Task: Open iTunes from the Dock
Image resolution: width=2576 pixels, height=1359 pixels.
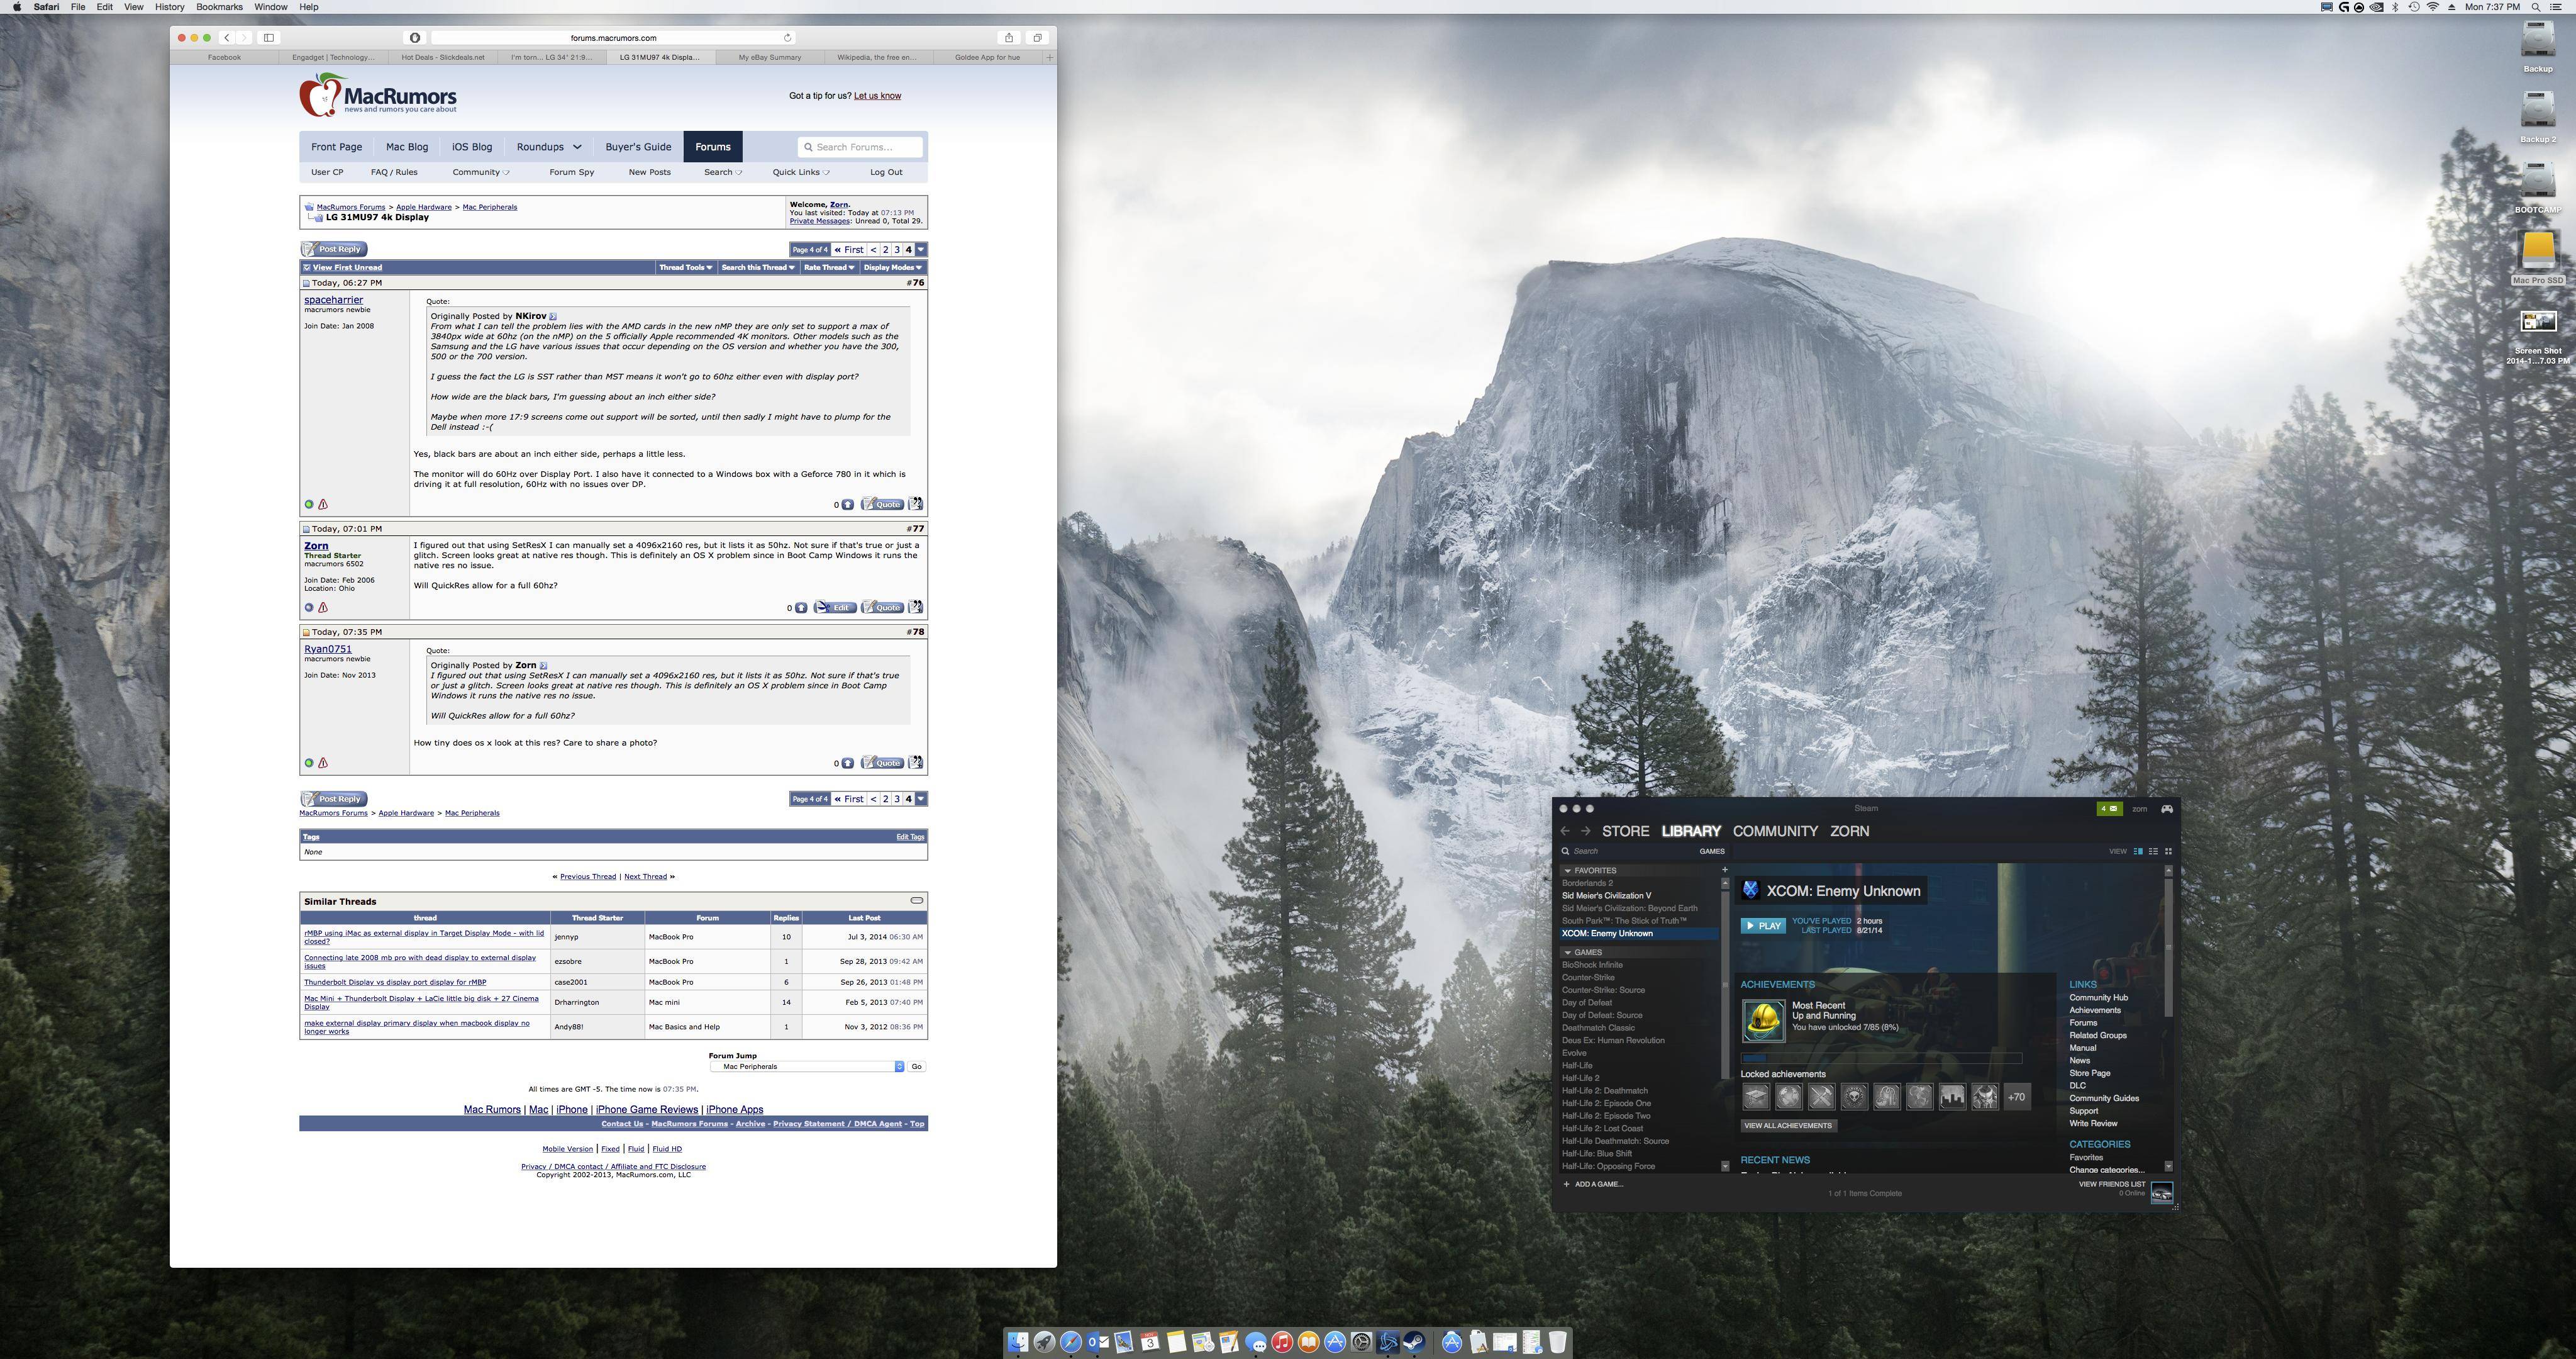Action: (1282, 1342)
